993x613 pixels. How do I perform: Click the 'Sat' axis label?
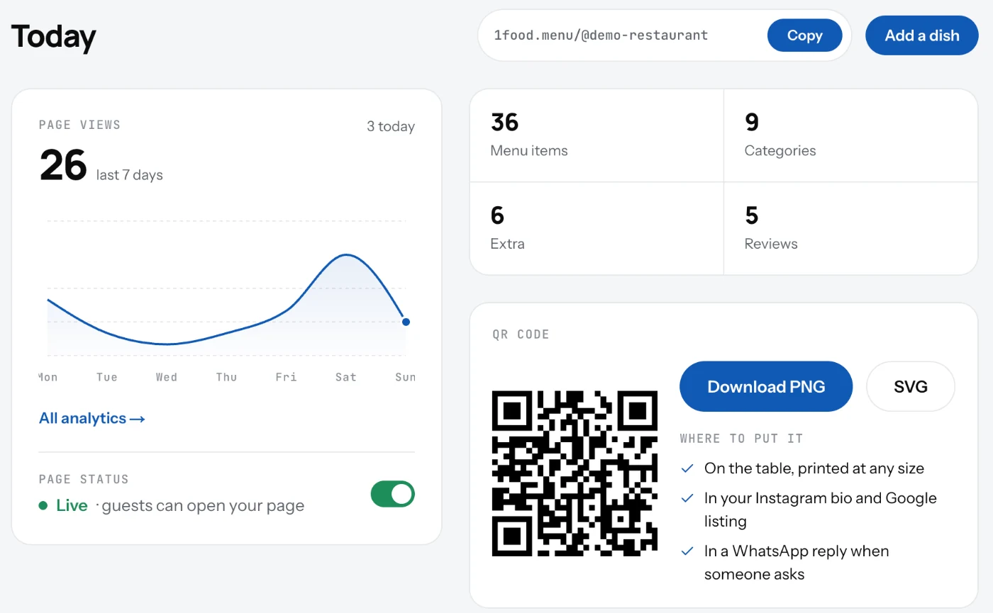[x=346, y=377]
